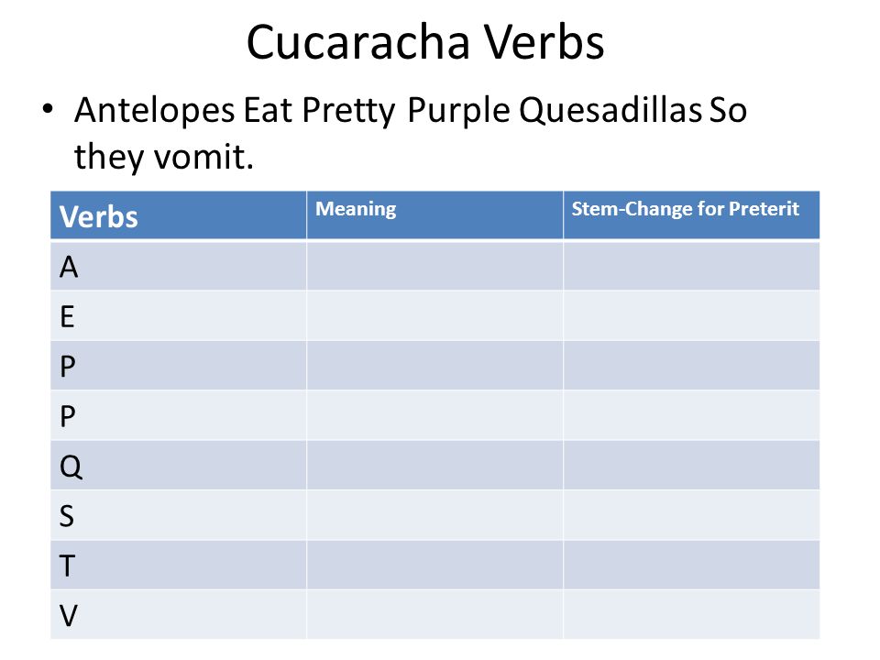Click the empty Meaning cell in row V
The height and width of the screenshot is (660, 880).
tap(434, 614)
